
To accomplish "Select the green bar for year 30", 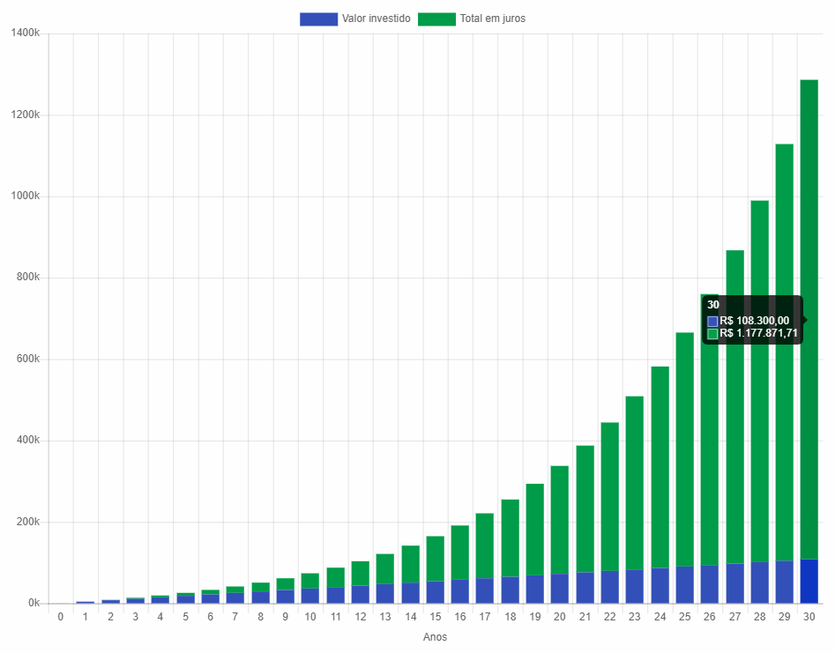I will click(x=809, y=319).
